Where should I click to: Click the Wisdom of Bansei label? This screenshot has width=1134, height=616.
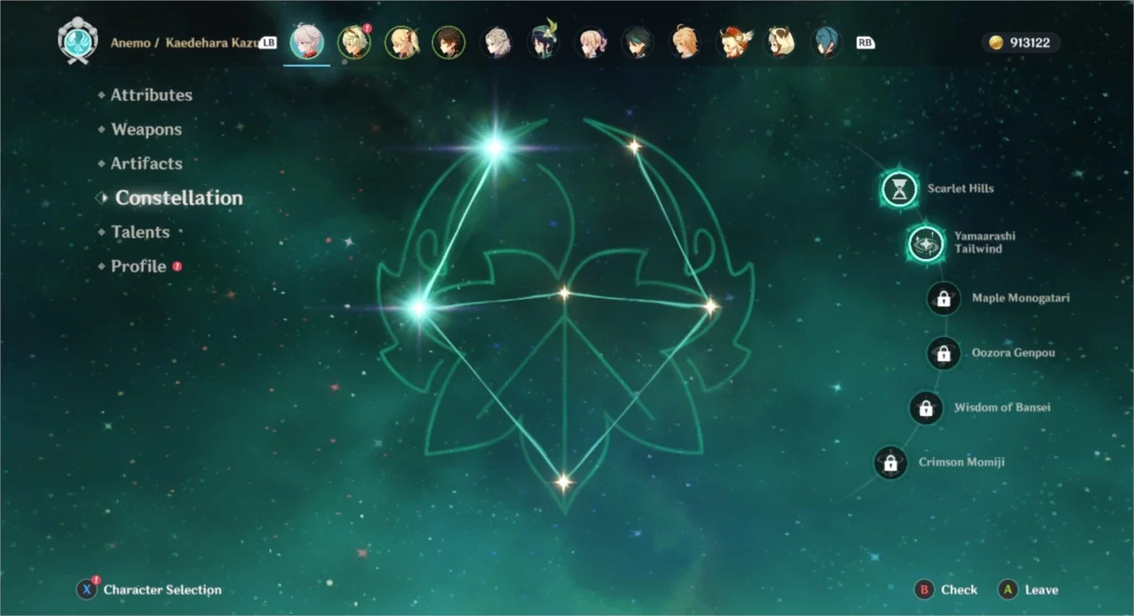point(1002,407)
